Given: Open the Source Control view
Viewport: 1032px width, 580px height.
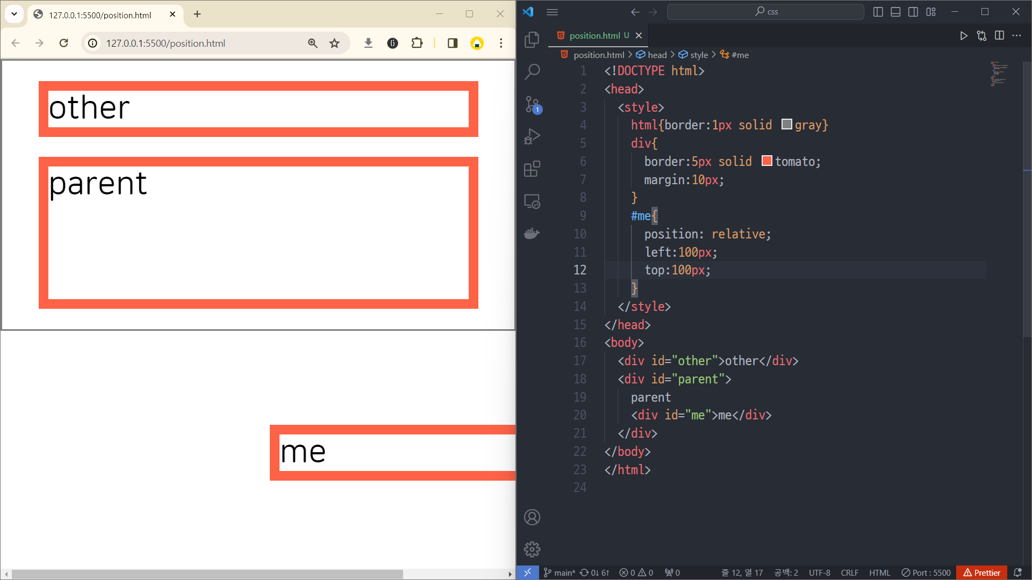Looking at the screenshot, I should click(x=532, y=104).
